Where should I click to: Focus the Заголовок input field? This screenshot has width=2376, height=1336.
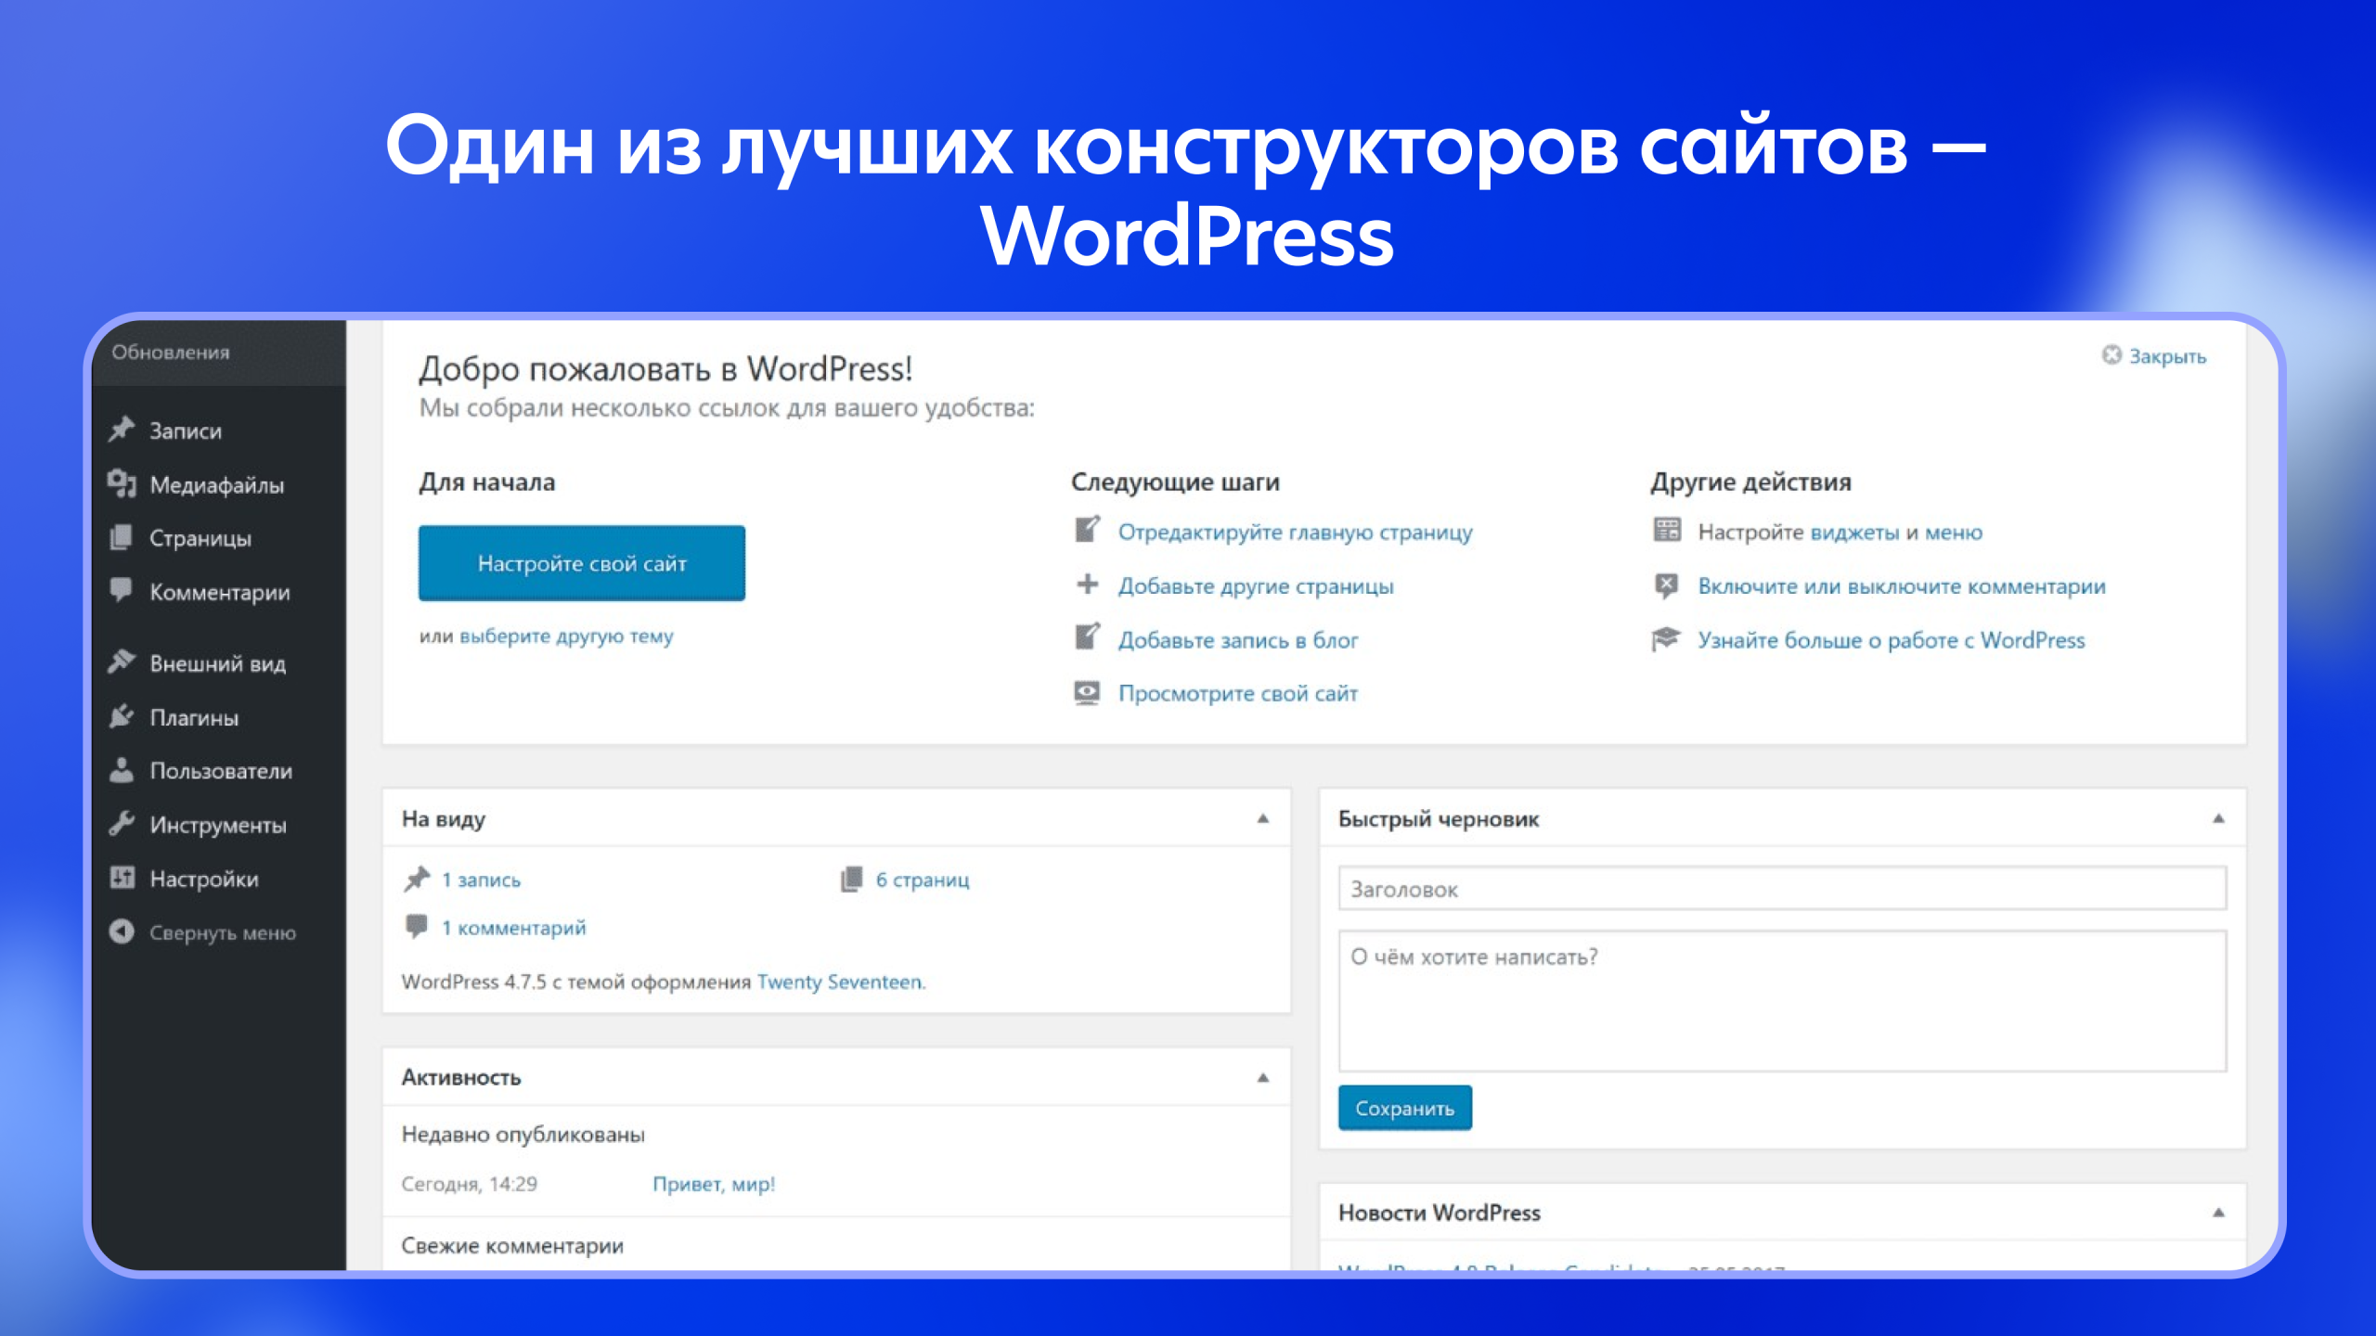[x=1782, y=889]
